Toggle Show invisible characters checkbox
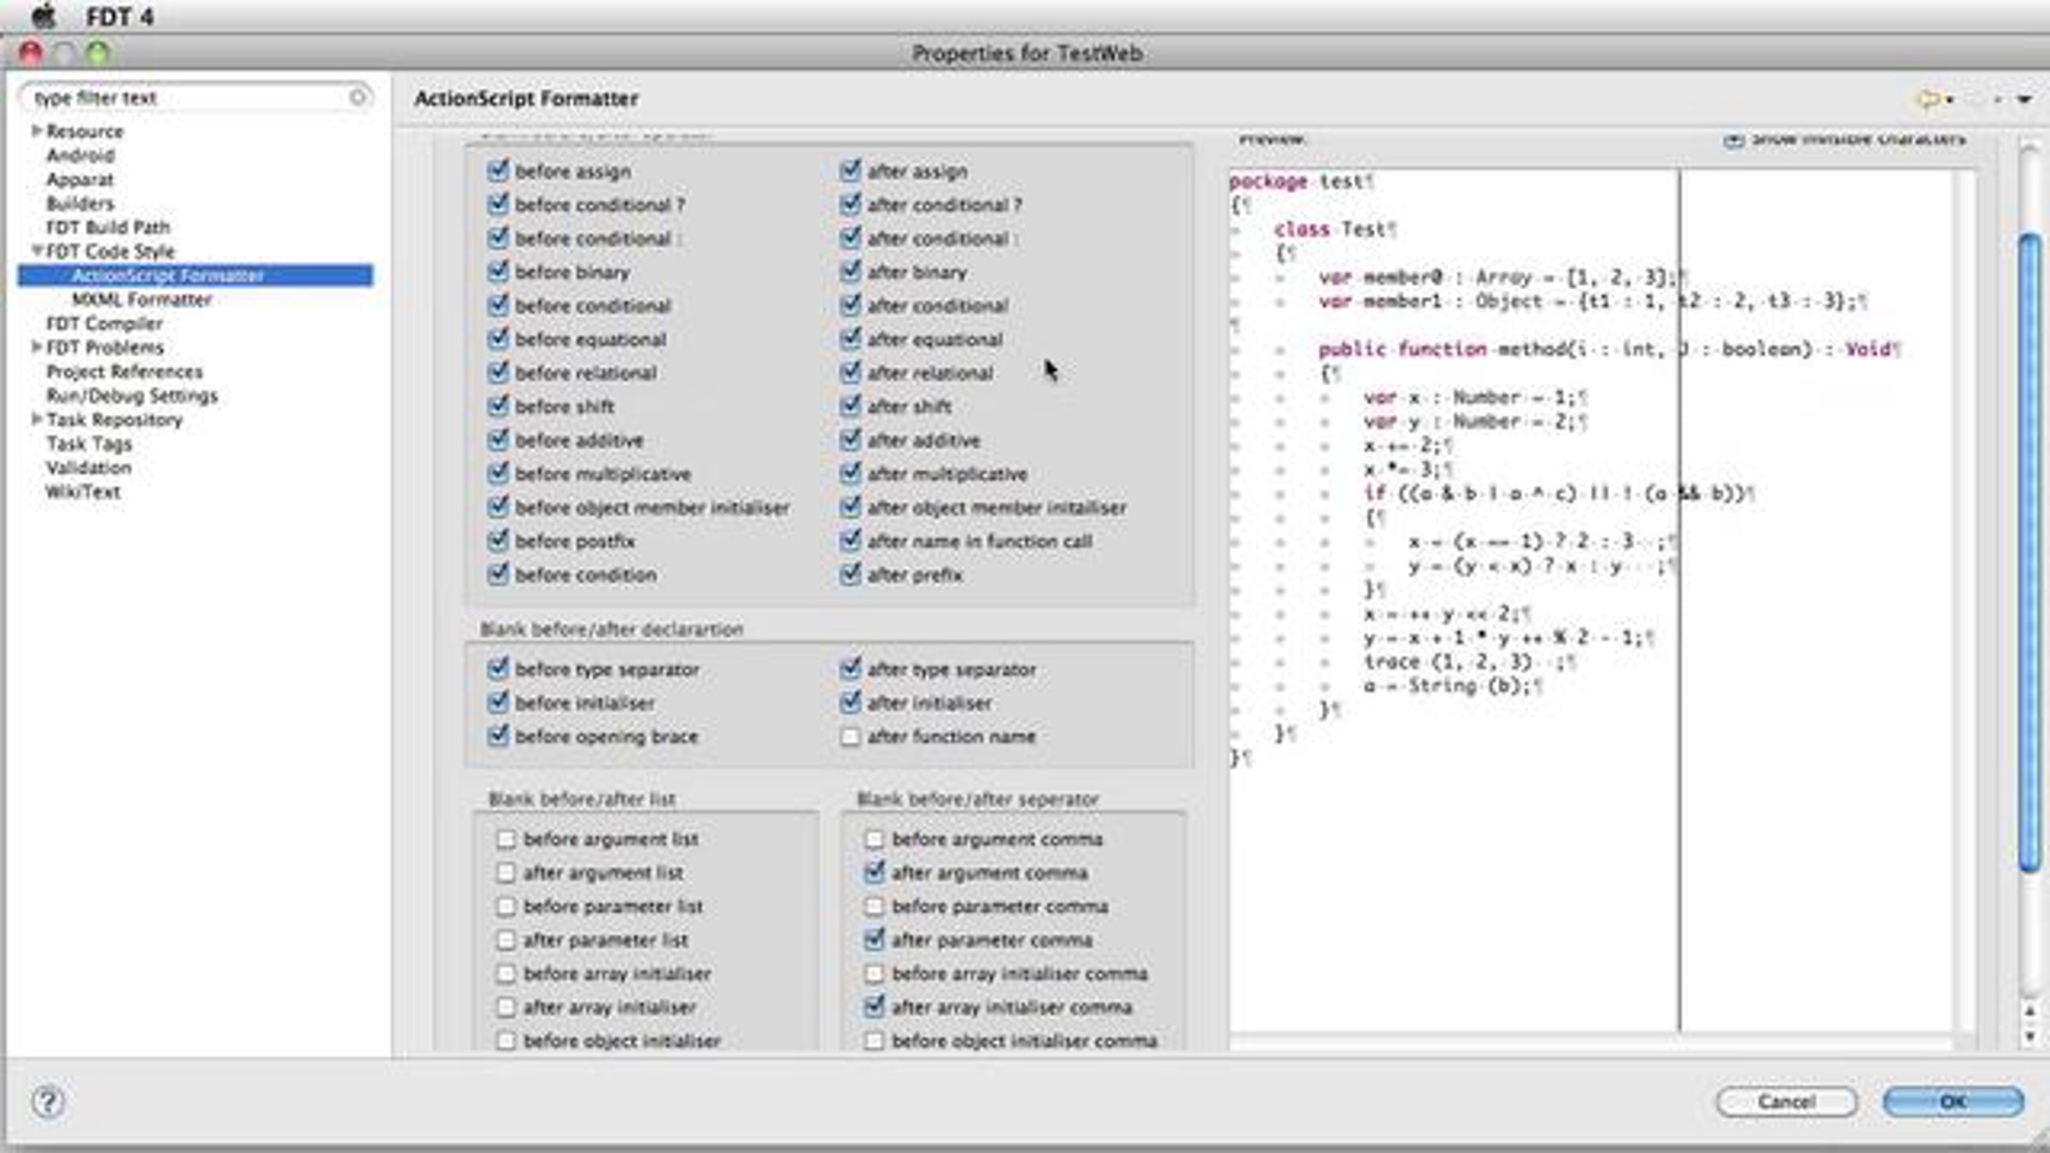This screenshot has width=2050, height=1153. coord(1733,139)
